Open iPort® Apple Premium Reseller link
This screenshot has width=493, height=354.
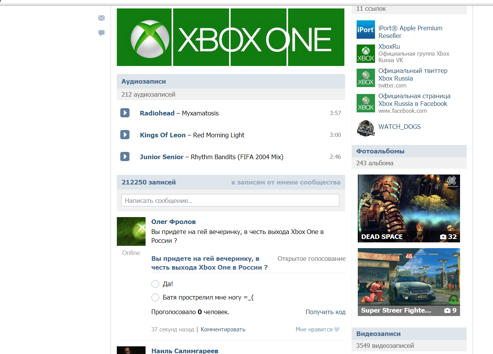410,32
